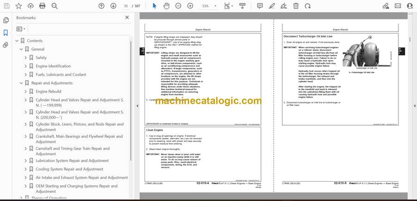Expand Crankshaft, Main Bearings and Flywheel bookmark
The height and width of the screenshot is (201, 417).
(25, 137)
